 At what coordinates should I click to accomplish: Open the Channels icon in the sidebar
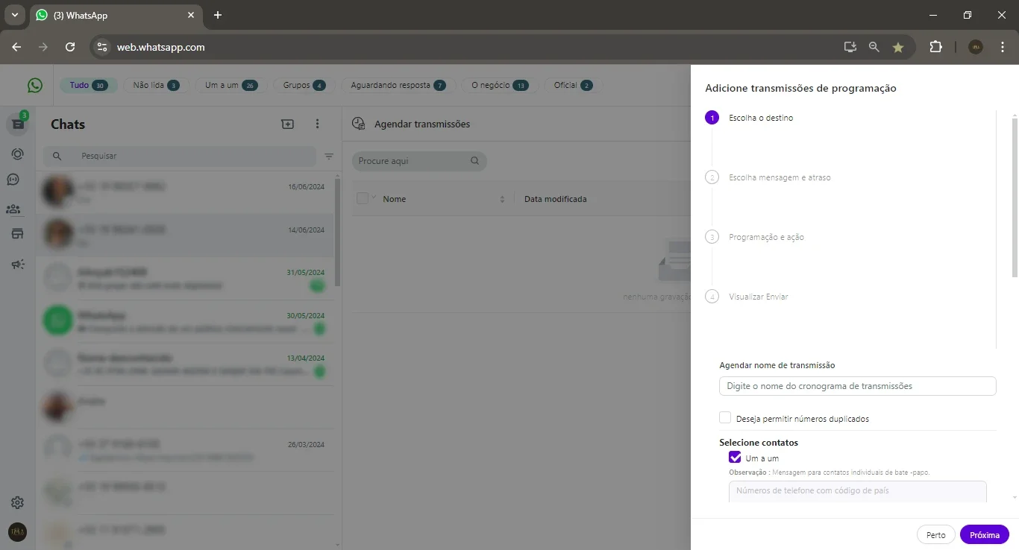[x=13, y=180]
